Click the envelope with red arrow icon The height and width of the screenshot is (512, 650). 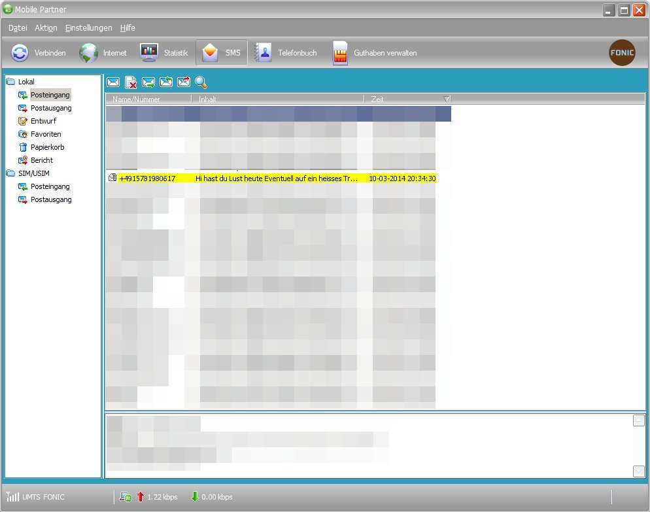pos(184,82)
